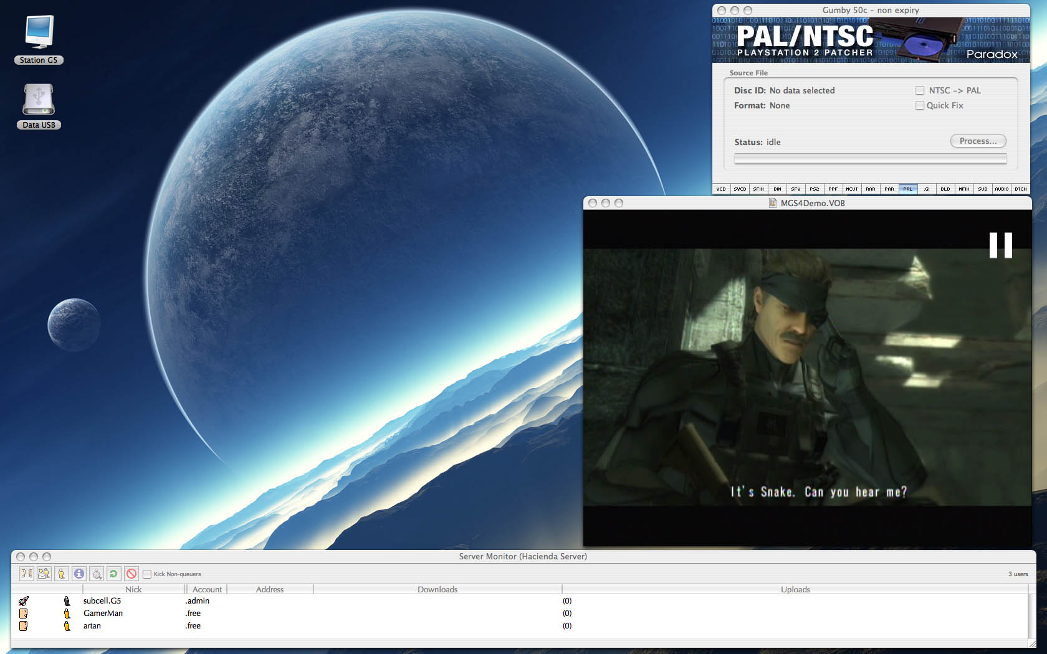Click the Process... button
Screen dimensions: 1047x654
click(x=978, y=141)
